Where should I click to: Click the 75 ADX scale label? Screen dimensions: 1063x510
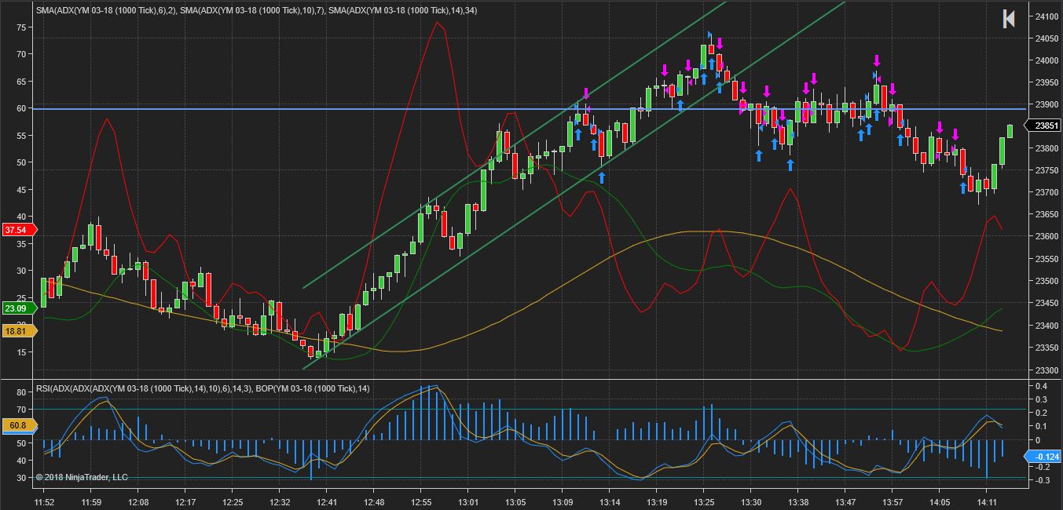pyautogui.click(x=21, y=27)
